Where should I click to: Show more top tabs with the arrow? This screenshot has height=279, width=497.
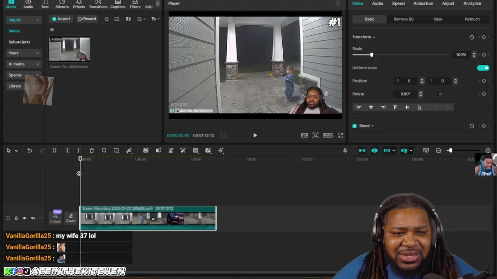click(157, 4)
